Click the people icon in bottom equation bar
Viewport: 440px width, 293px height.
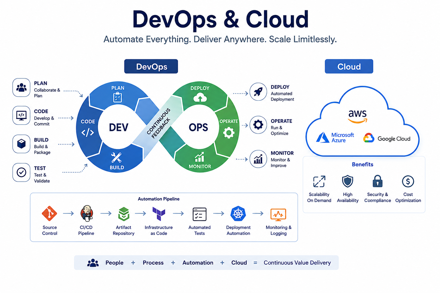[93, 263]
